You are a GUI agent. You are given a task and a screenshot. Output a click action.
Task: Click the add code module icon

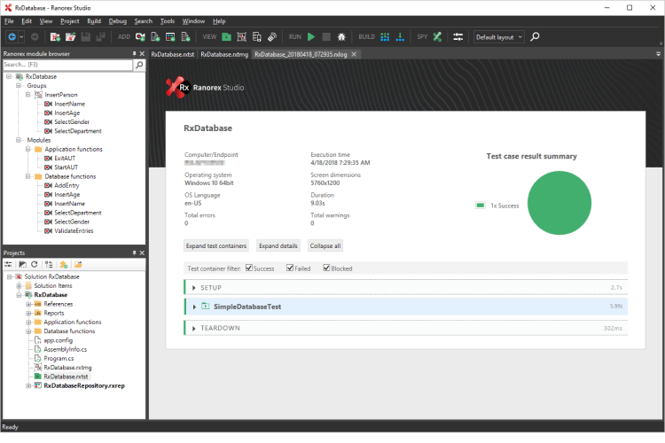[x=155, y=37]
